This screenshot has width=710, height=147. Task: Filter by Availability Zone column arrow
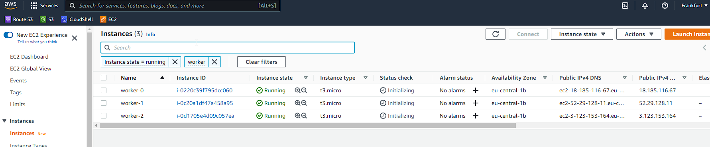545,78
